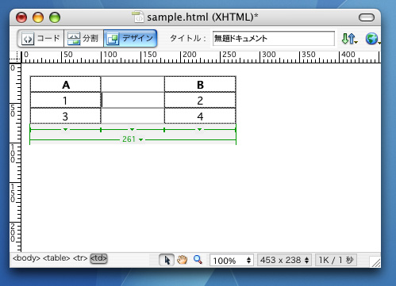Open the 100% zoom level dropdown
This screenshot has width=396, height=286.
(x=232, y=261)
